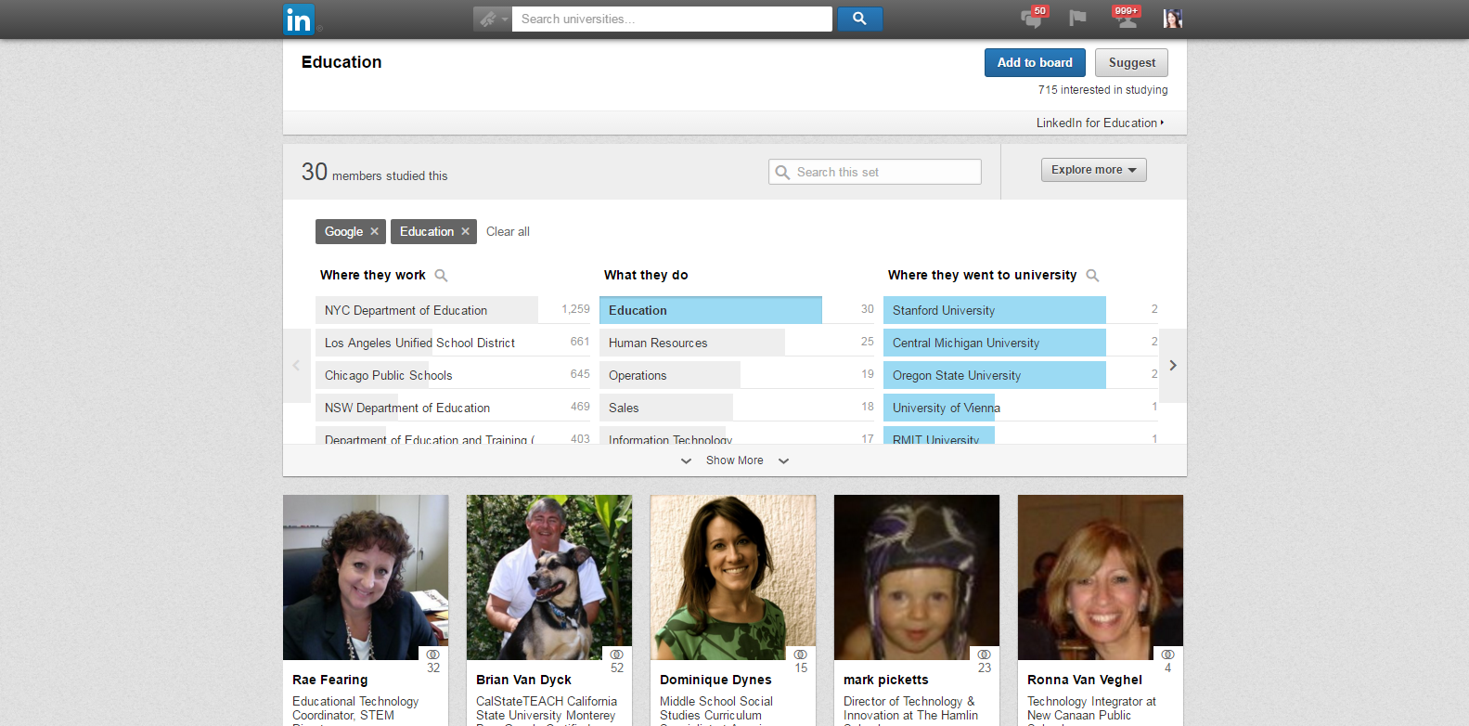Open Dominique Dynes' profile photo
Image resolution: width=1469 pixels, height=726 pixels.
[x=733, y=577]
